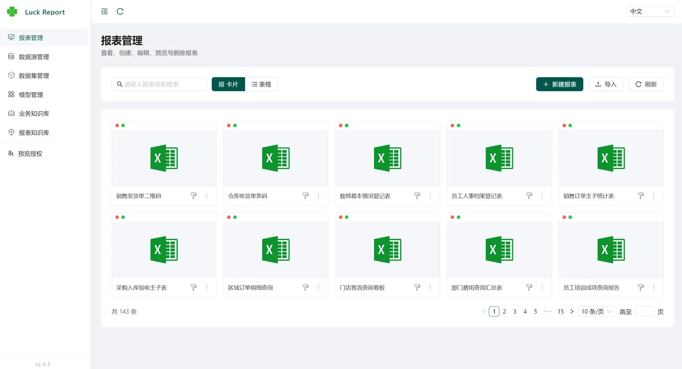Go to page 5

(x=535, y=312)
